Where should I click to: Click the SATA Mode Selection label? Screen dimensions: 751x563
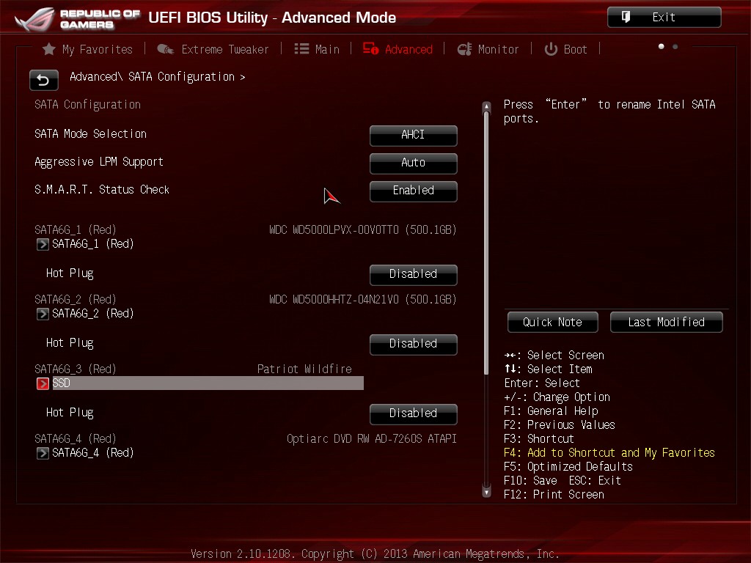90,134
